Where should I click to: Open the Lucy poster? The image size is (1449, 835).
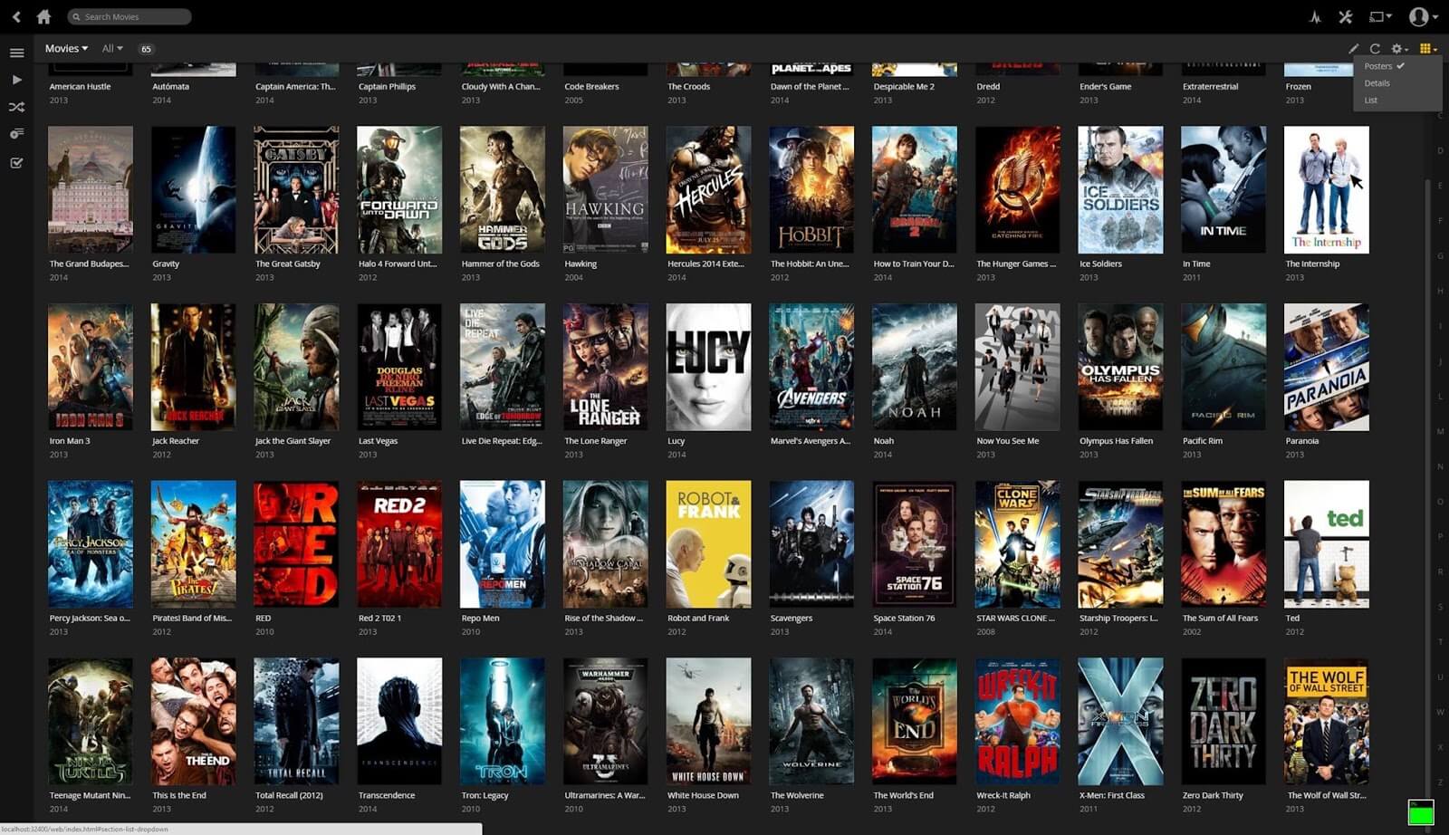tap(708, 367)
